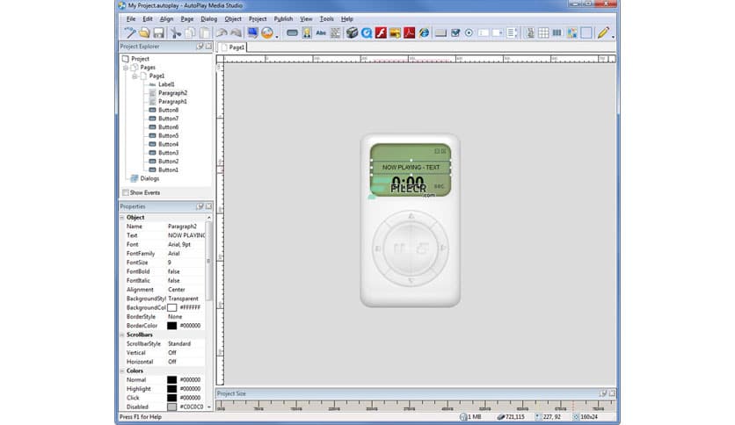Insert a new PDF object
The width and height of the screenshot is (735, 425).
point(410,32)
